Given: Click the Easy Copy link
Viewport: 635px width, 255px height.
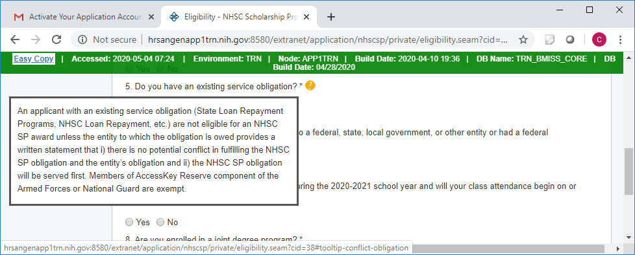Looking at the screenshot, I should 34,59.
